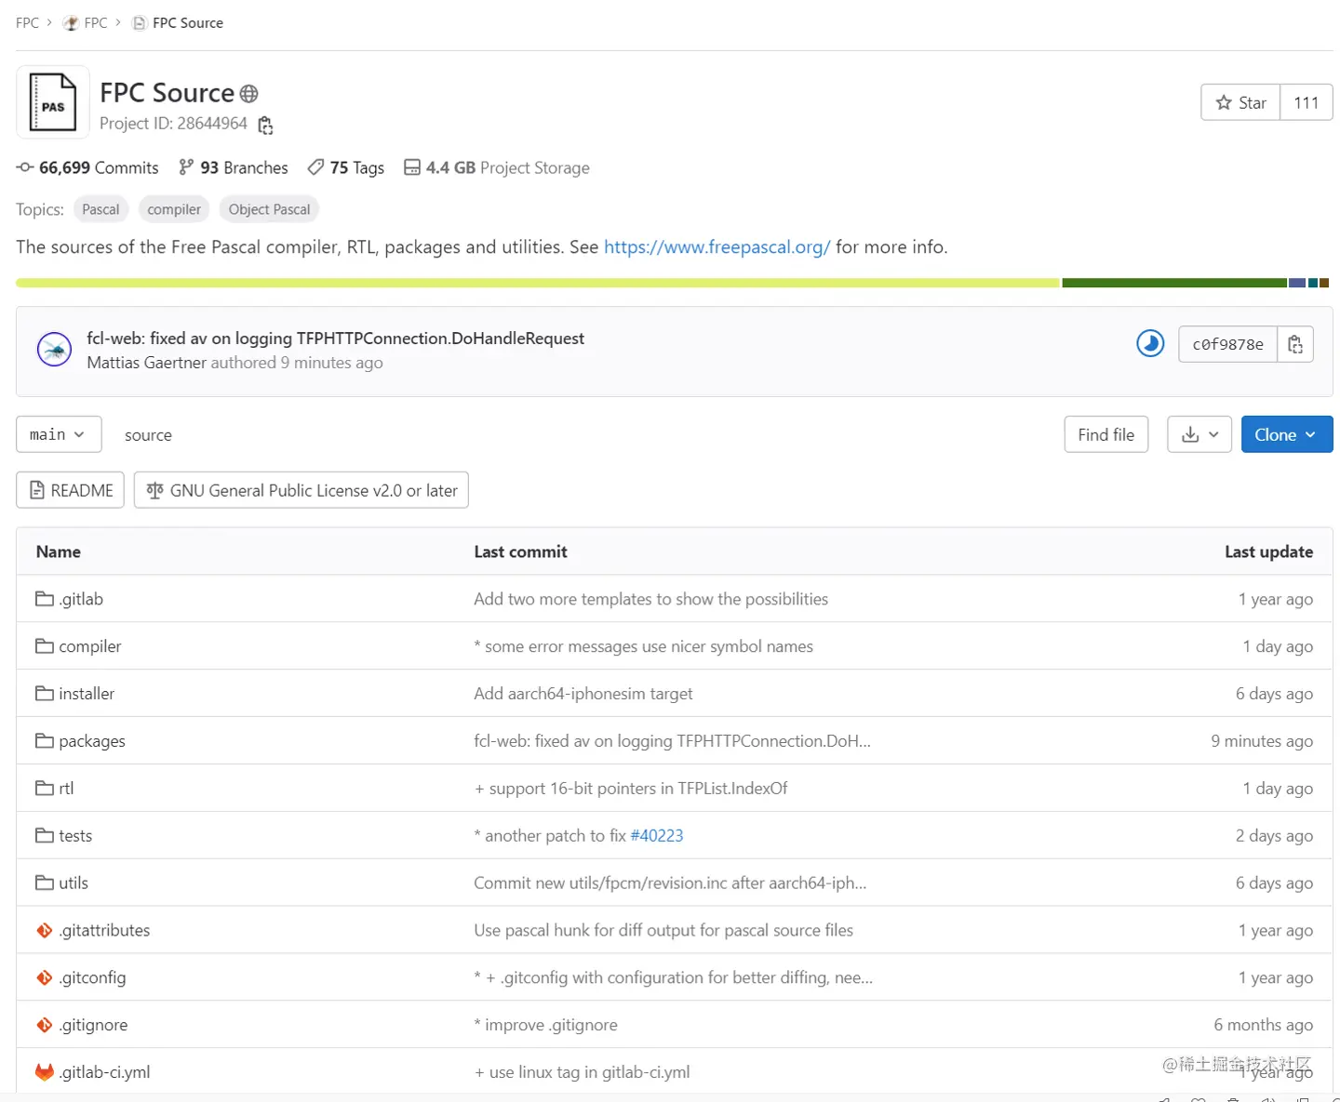
Task: Open the freepascal.org website link
Action: point(717,247)
